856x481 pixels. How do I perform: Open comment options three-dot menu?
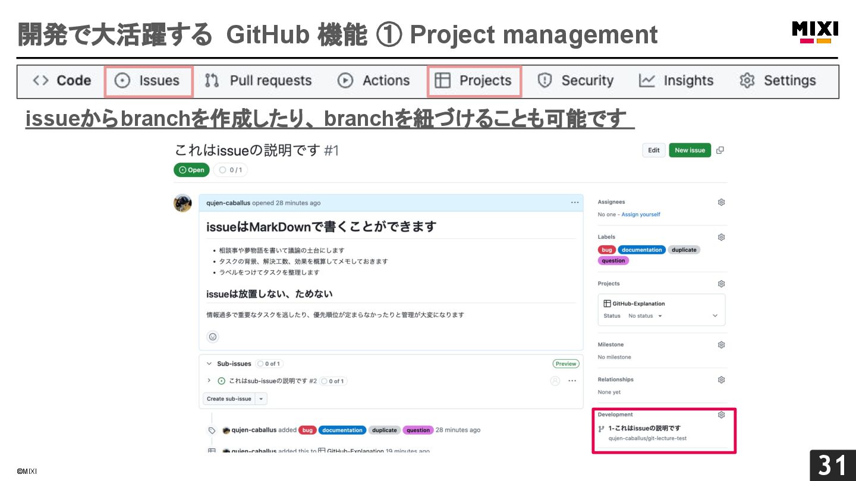pos(575,202)
